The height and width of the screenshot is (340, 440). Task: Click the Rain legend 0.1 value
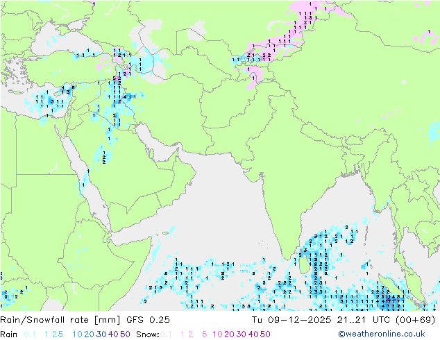pyautogui.click(x=30, y=334)
